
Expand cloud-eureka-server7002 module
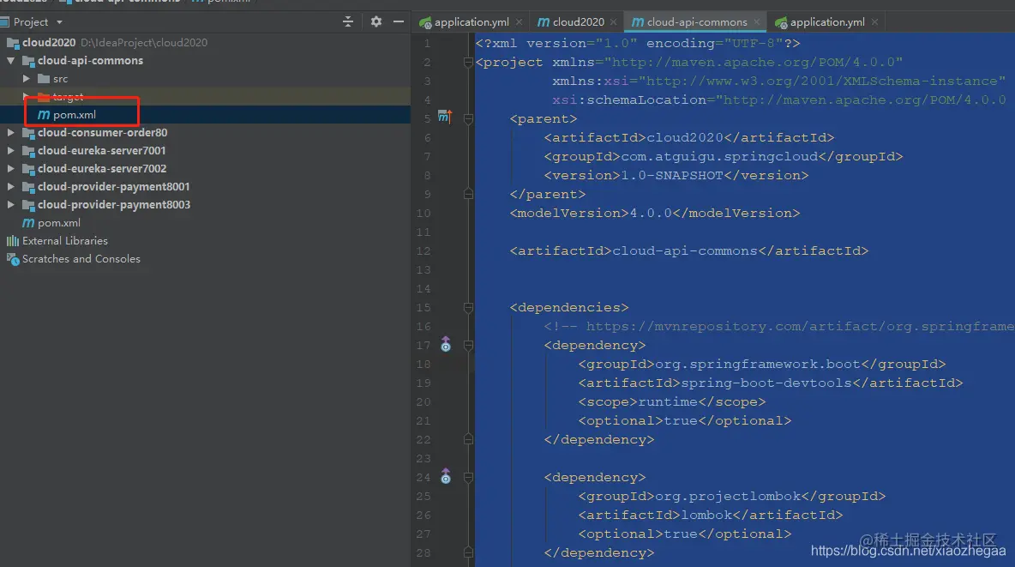point(11,168)
